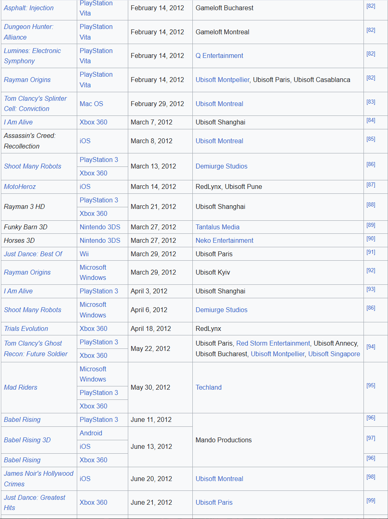This screenshot has height=519, width=388.
Task: Open citation [84] reference
Action: pyautogui.click(x=371, y=120)
